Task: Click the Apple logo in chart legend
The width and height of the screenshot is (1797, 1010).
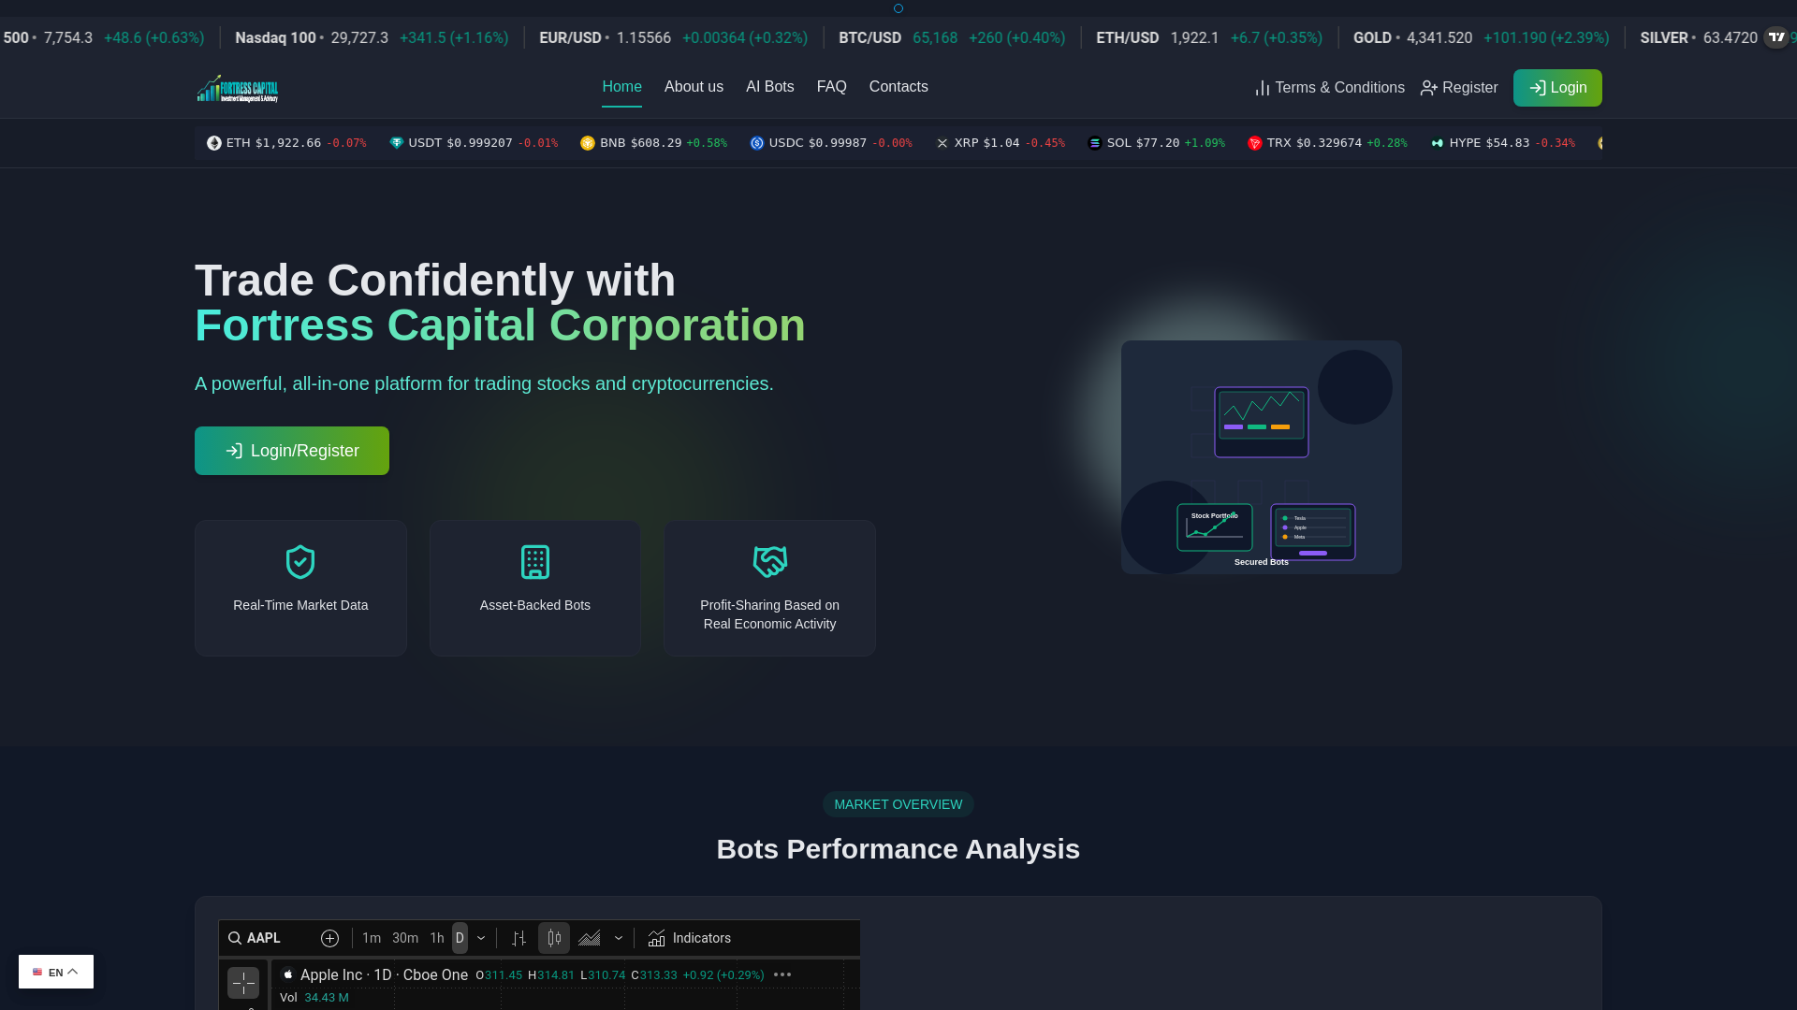Action: coord(288,974)
